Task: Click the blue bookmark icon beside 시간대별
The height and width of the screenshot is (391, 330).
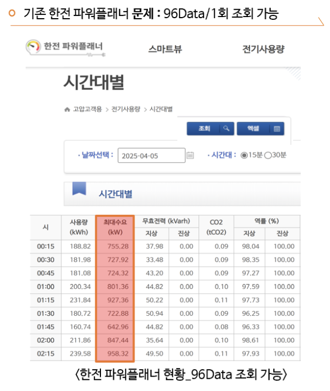Action: [x=79, y=189]
